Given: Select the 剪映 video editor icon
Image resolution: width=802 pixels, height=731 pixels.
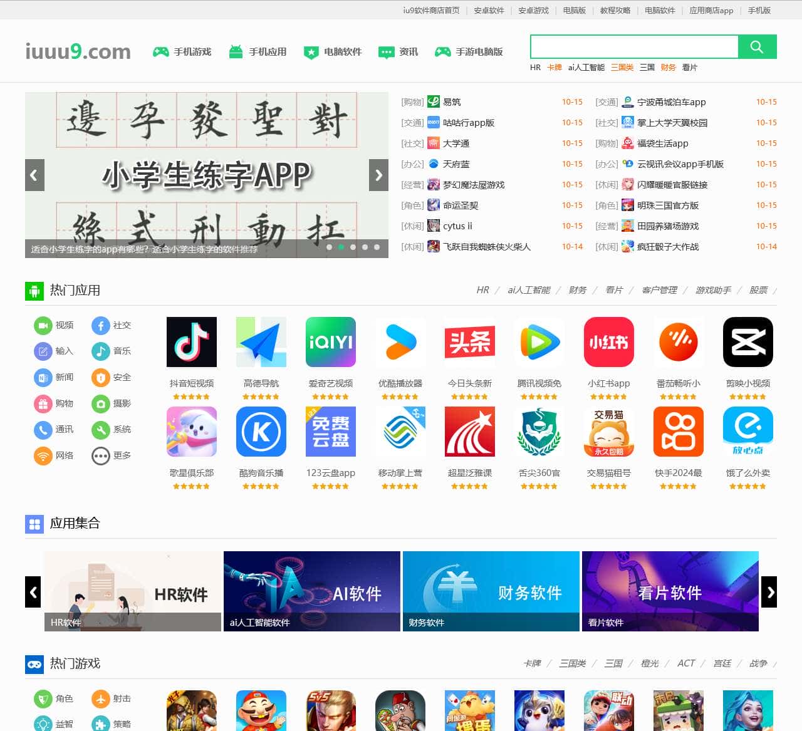Looking at the screenshot, I should click(x=748, y=342).
